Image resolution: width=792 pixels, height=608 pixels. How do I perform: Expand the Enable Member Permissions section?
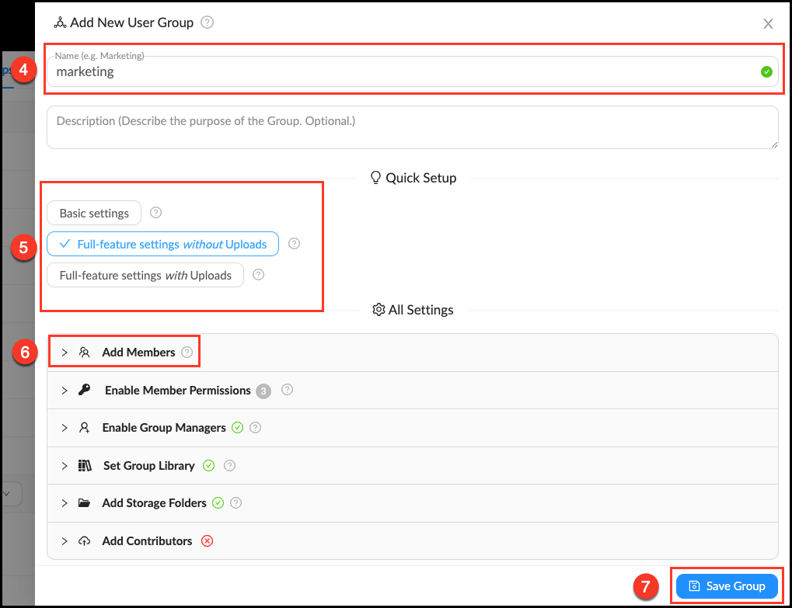pyautogui.click(x=177, y=391)
